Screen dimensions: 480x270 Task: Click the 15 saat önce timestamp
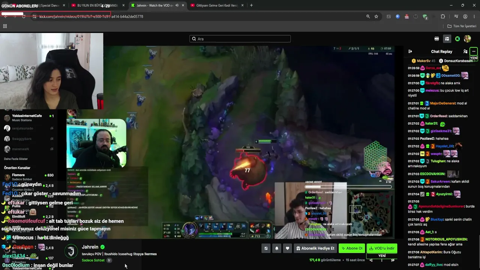[x=355, y=260]
